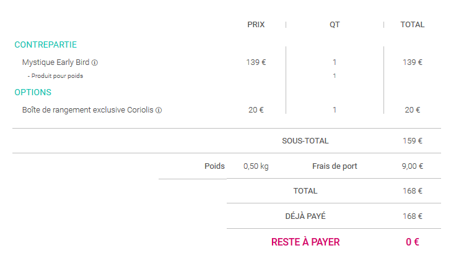Image resolution: width=451 pixels, height=256 pixels.
Task: Click the Frais de port label
Action: [335, 166]
